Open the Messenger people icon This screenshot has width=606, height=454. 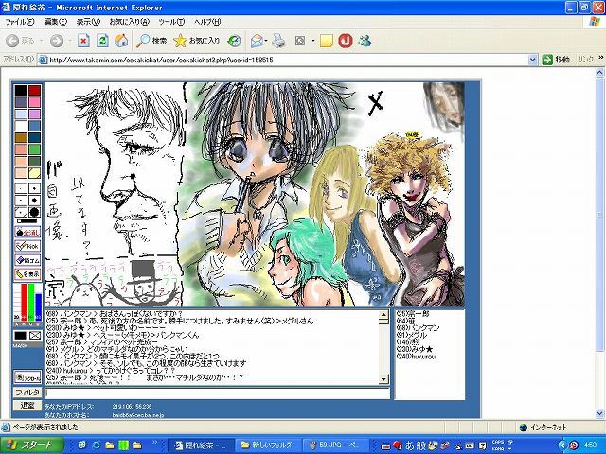pyautogui.click(x=365, y=41)
